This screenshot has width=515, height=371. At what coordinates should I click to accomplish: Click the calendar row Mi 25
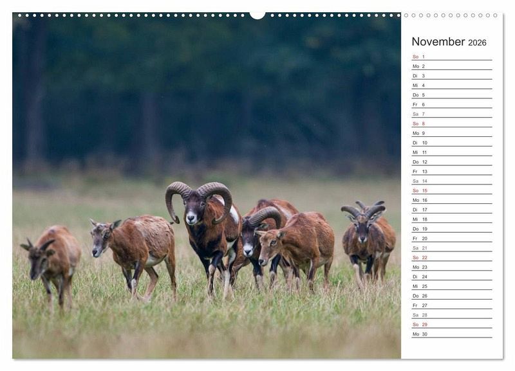pyautogui.click(x=452, y=286)
